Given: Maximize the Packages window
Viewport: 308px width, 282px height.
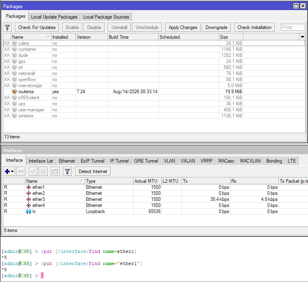Looking at the screenshot, I should click(296, 6).
